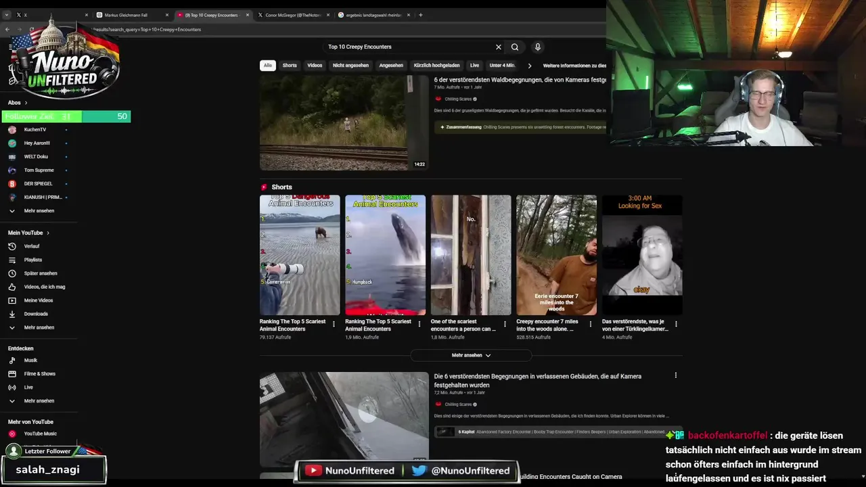Screen dimensions: 866x487
Task: Switch to ergebnis landtagswahl tab
Action: tap(374, 15)
